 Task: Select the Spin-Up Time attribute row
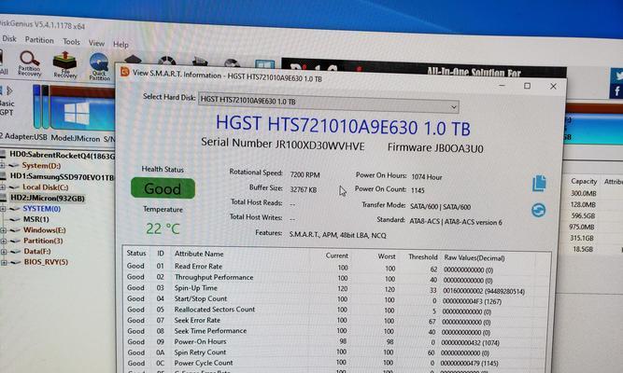(x=335, y=288)
